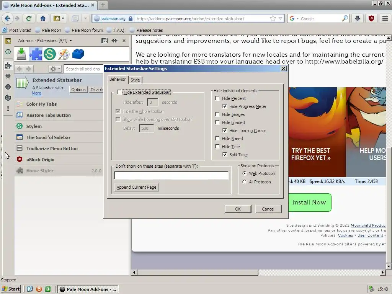Open the More link under Extended Statusbar
The height and width of the screenshot is (294, 392).
[36, 93]
